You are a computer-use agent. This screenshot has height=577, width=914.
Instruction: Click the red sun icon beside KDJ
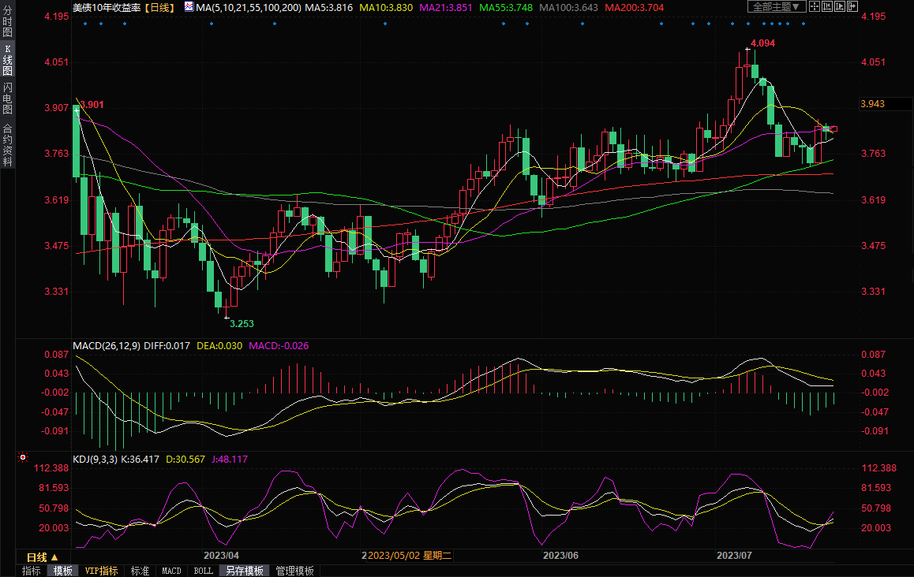pos(23,457)
